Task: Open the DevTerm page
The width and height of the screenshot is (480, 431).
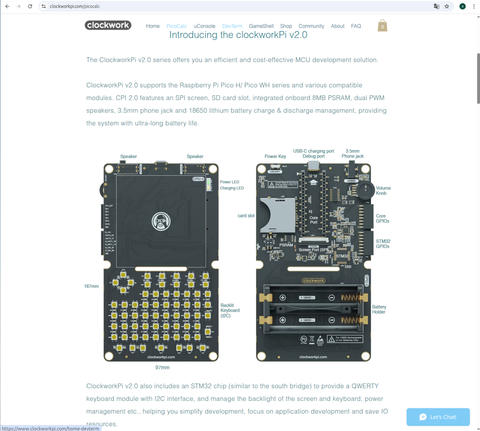Action: [x=232, y=26]
